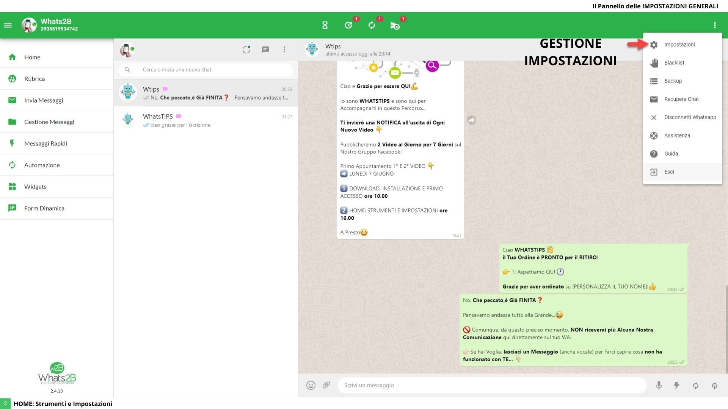Click the Whats2B logo at sidebar bottom
The width and height of the screenshot is (728, 409).
57,373
